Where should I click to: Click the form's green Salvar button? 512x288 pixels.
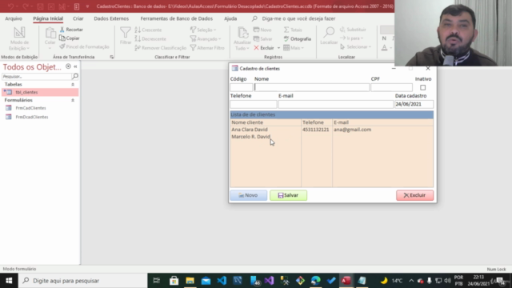288,195
